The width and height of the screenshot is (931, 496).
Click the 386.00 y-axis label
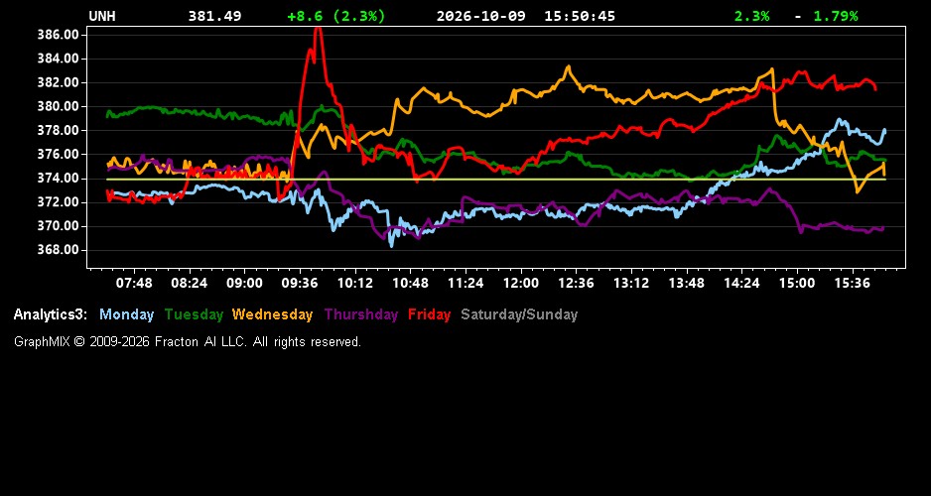click(x=59, y=35)
